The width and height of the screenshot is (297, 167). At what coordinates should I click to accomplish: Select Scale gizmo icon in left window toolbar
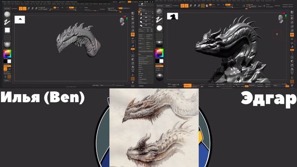tap(32, 8)
